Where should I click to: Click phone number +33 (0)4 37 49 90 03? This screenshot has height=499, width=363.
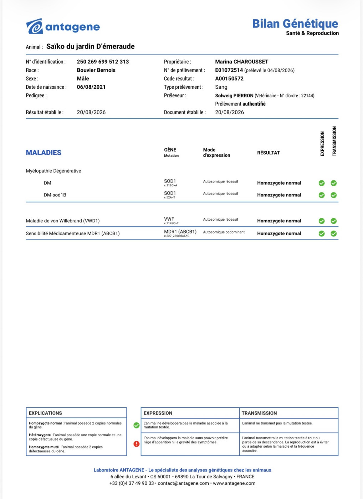(132, 484)
